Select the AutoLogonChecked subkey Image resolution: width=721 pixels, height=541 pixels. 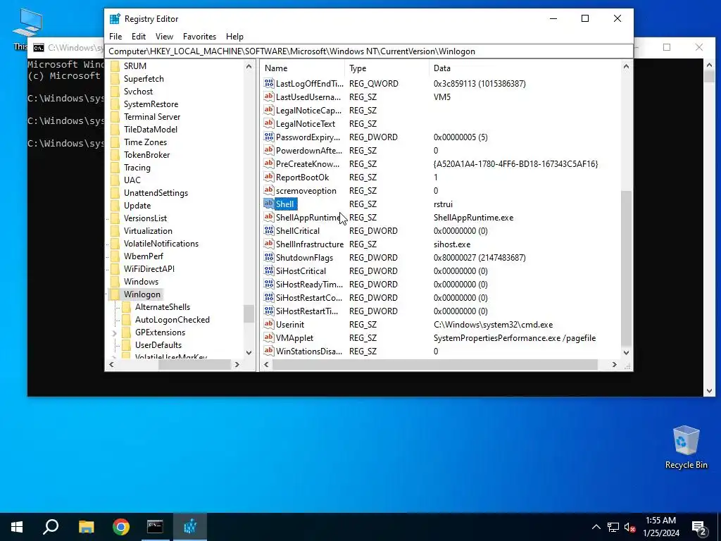tap(173, 320)
